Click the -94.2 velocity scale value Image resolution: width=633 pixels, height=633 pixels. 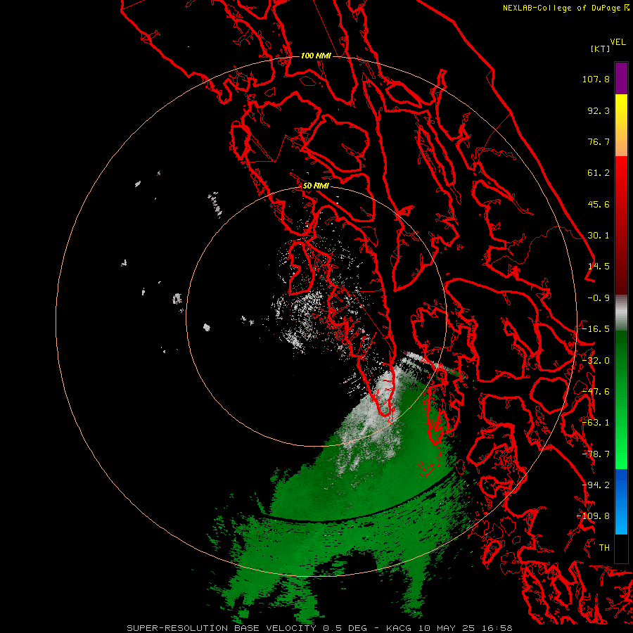596,485
